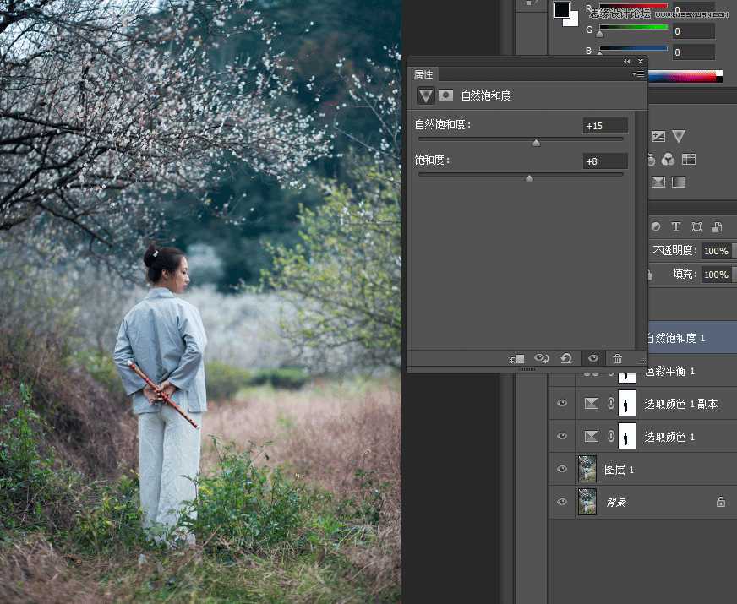Toggle visibility of the 背景 layer
Viewport: 737px width, 604px height.
click(561, 502)
